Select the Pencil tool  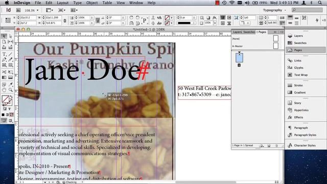[x=10, y=60]
